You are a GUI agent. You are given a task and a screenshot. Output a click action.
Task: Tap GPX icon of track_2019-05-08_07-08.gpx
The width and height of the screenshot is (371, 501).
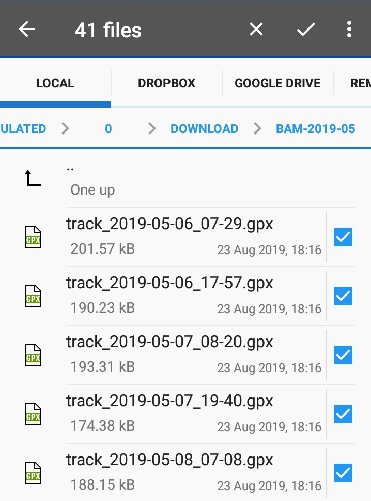33,473
